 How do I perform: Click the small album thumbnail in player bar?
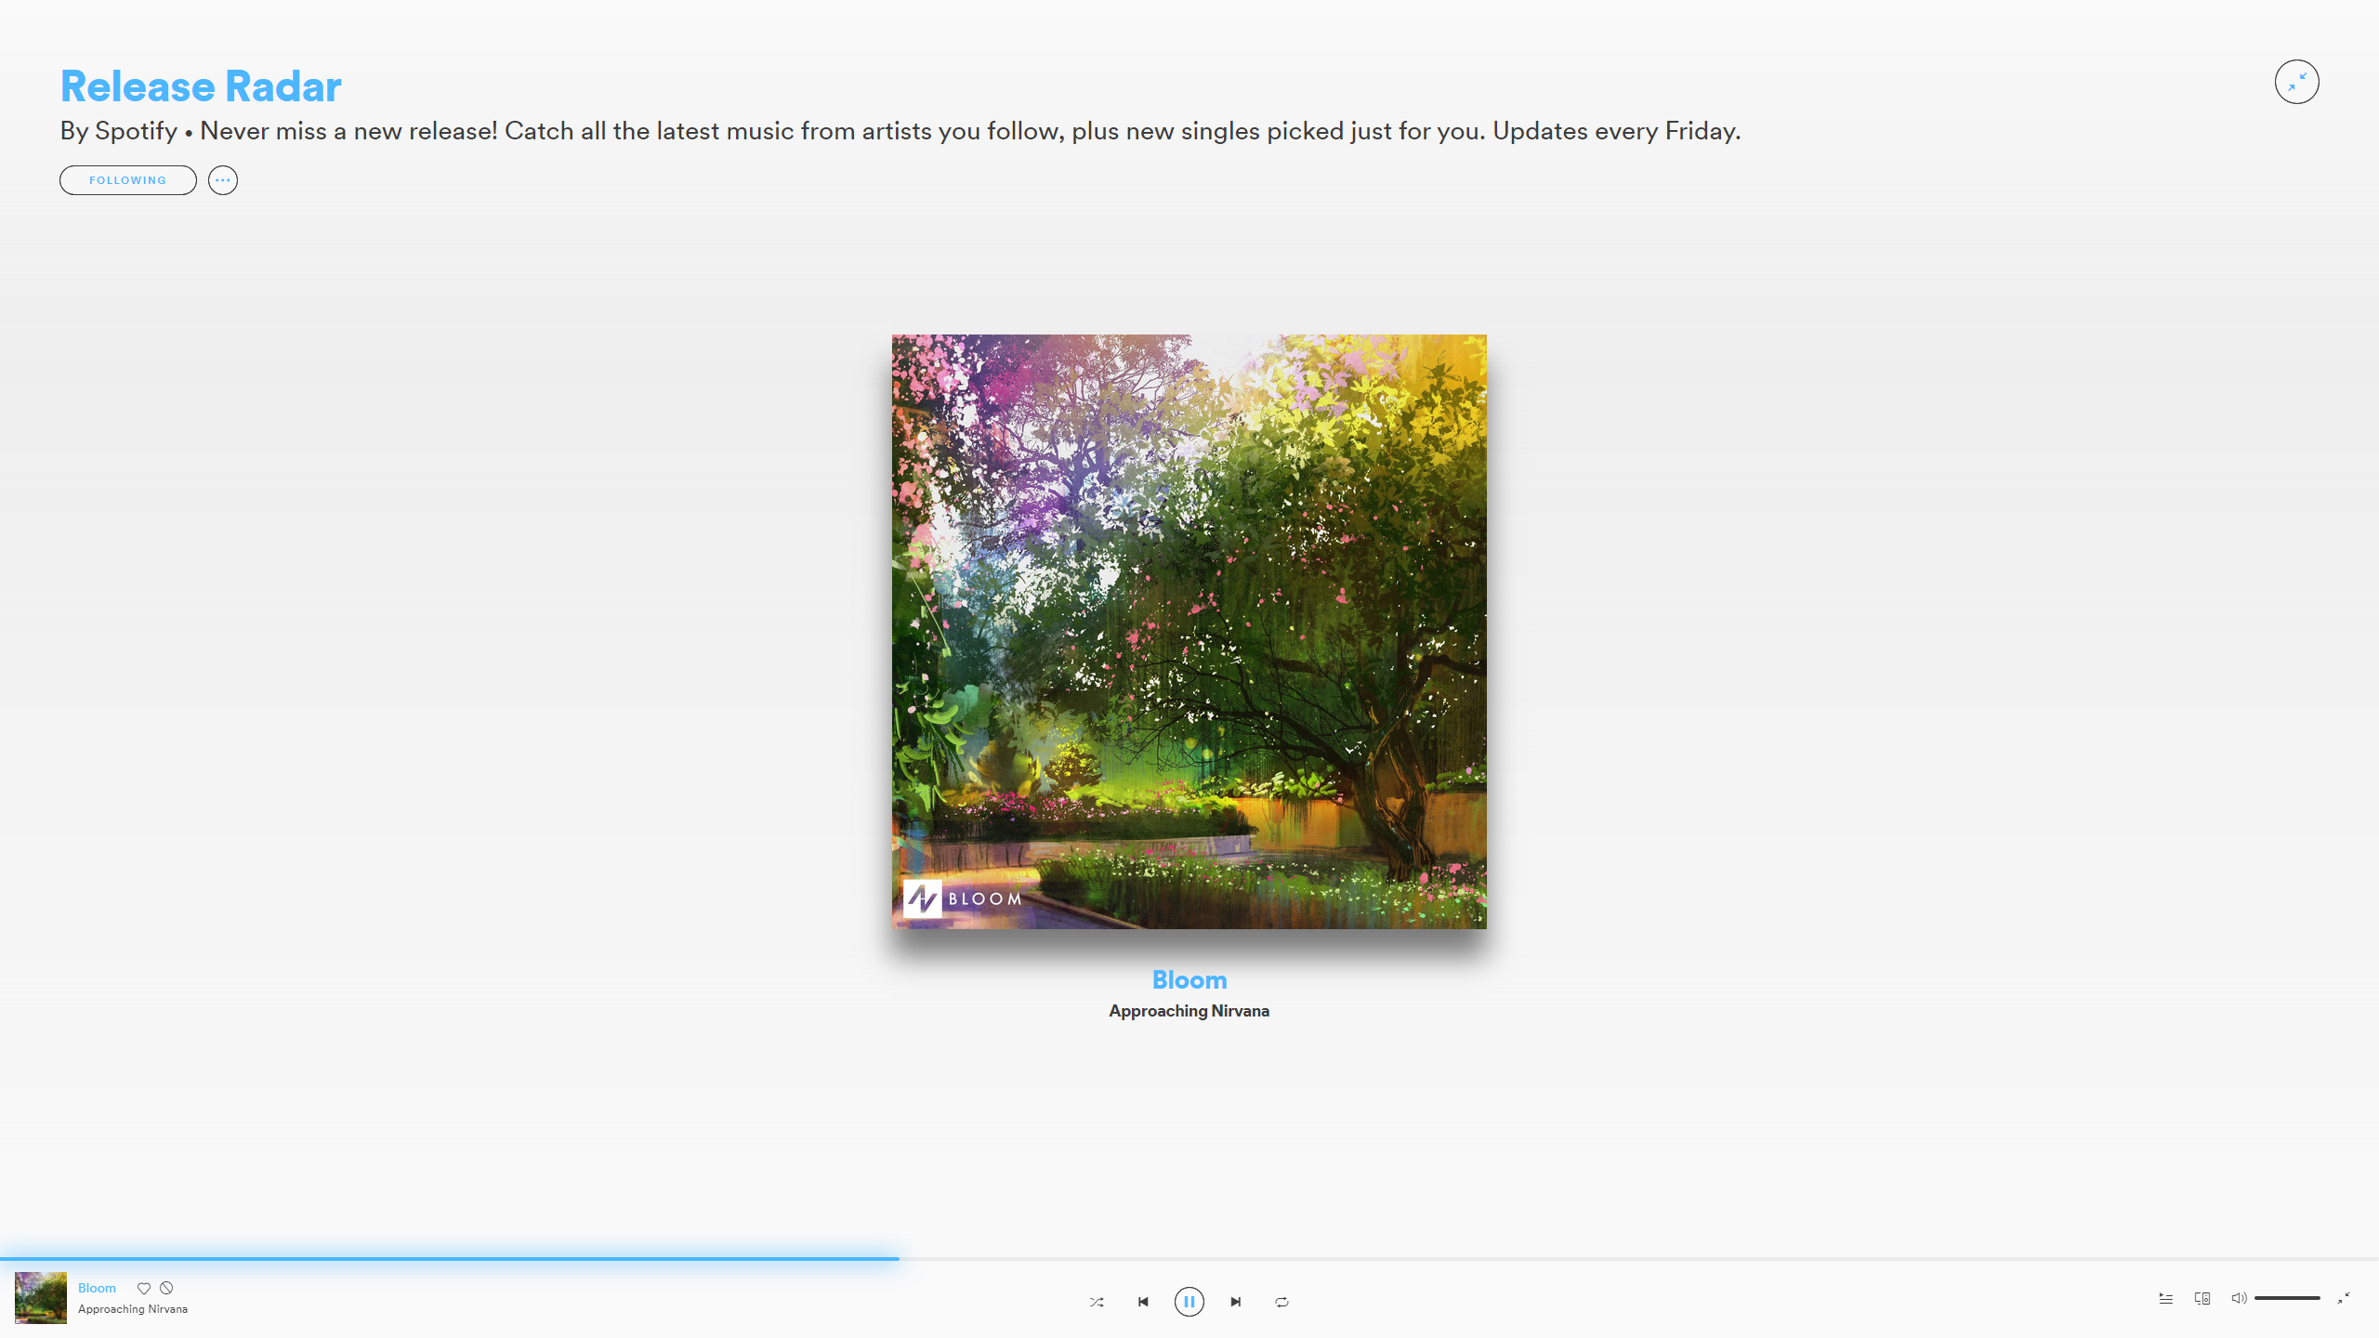point(41,1297)
